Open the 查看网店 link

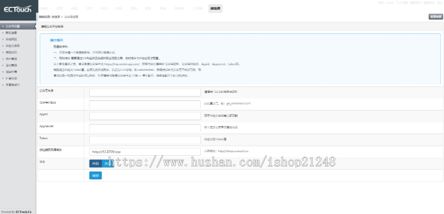point(429,2)
